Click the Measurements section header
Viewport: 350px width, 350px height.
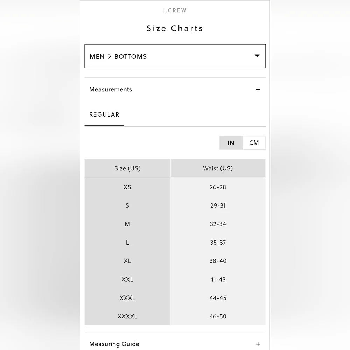pos(175,90)
